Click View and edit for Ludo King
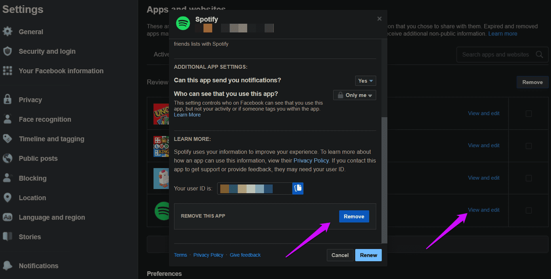 pyautogui.click(x=484, y=145)
